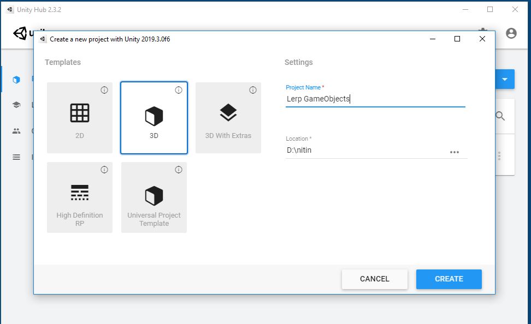The width and height of the screenshot is (531, 324).
Task: View info for 3D With Extras
Action: pyautogui.click(x=253, y=90)
